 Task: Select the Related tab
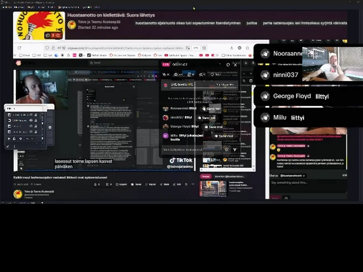point(206,177)
